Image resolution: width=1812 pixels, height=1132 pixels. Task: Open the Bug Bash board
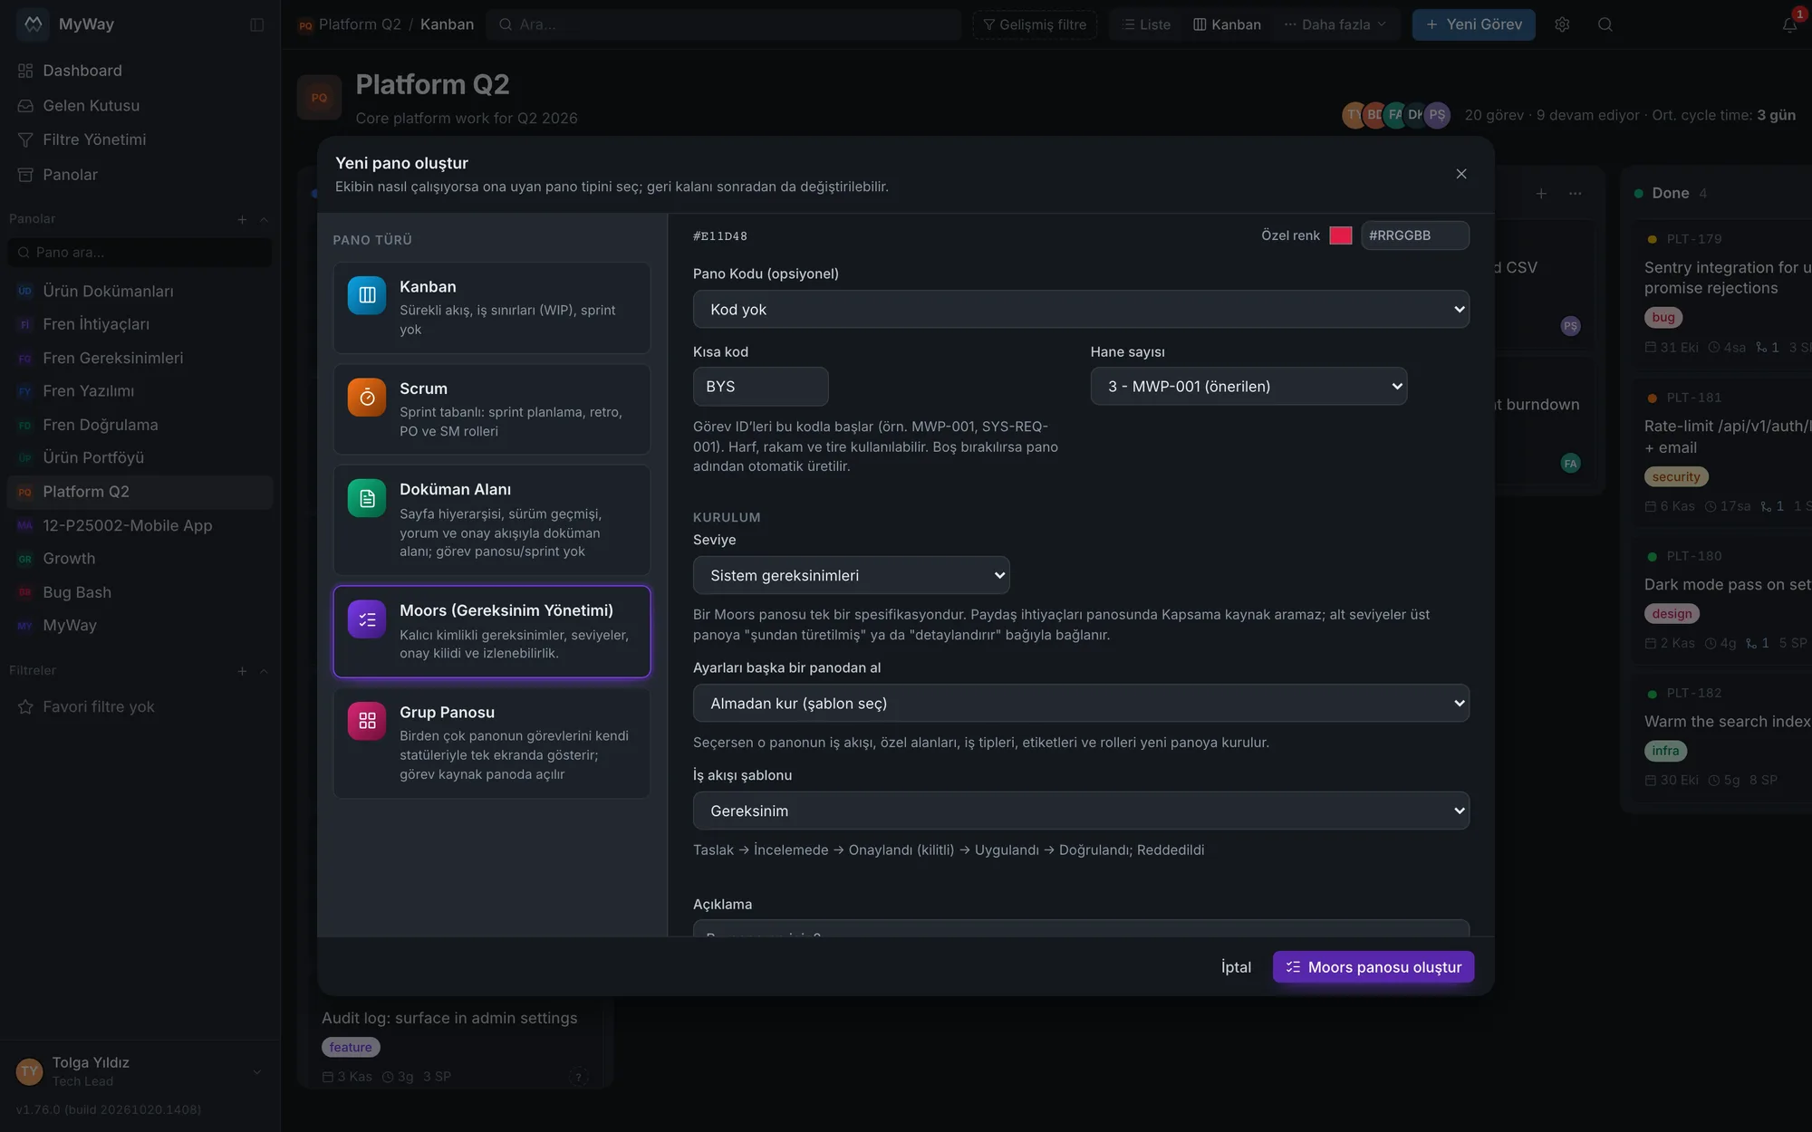(x=140, y=592)
